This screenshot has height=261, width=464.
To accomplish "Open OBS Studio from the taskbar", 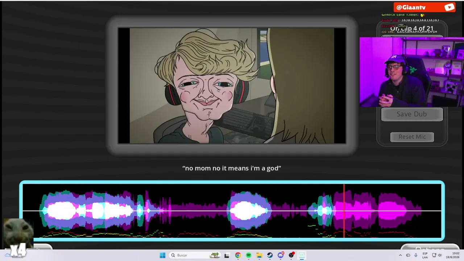I will (x=291, y=255).
